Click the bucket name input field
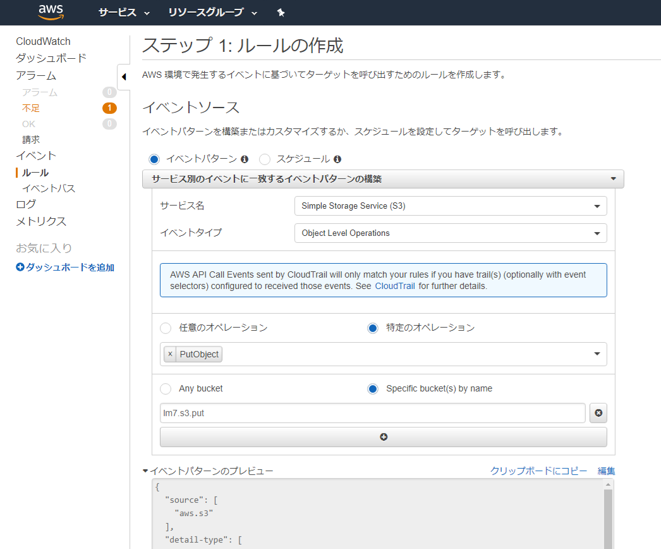The width and height of the screenshot is (661, 549). (x=373, y=413)
